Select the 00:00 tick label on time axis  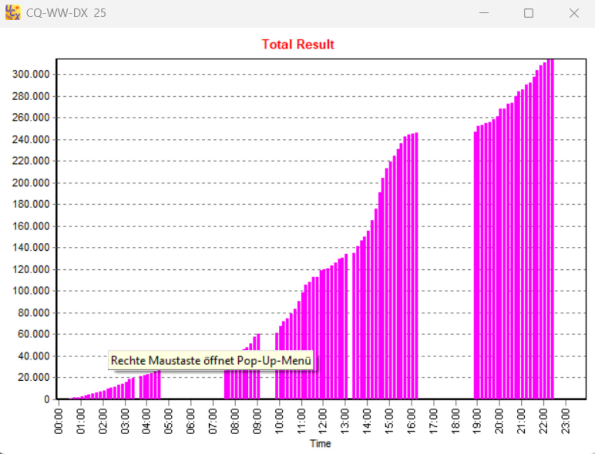[x=59, y=421]
